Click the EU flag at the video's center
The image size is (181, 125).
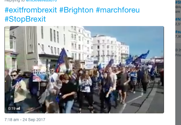[x=62, y=60]
